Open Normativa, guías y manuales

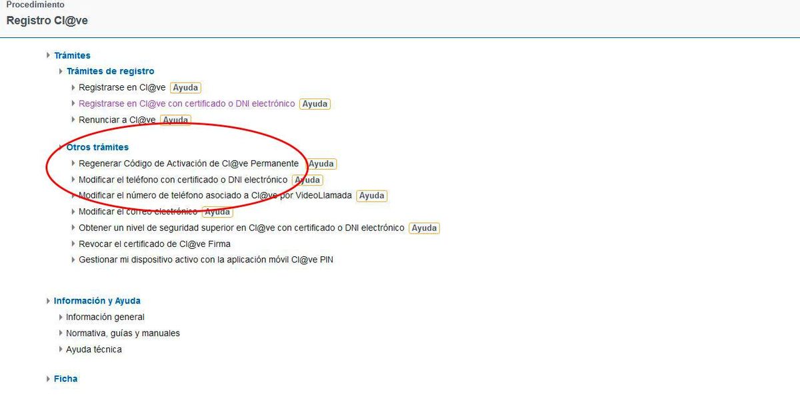[x=123, y=333]
